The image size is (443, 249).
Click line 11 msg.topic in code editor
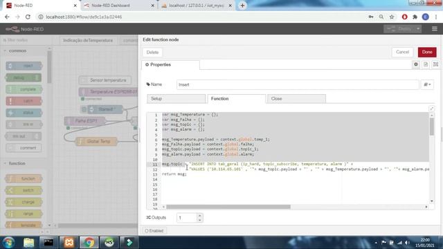coord(172,164)
